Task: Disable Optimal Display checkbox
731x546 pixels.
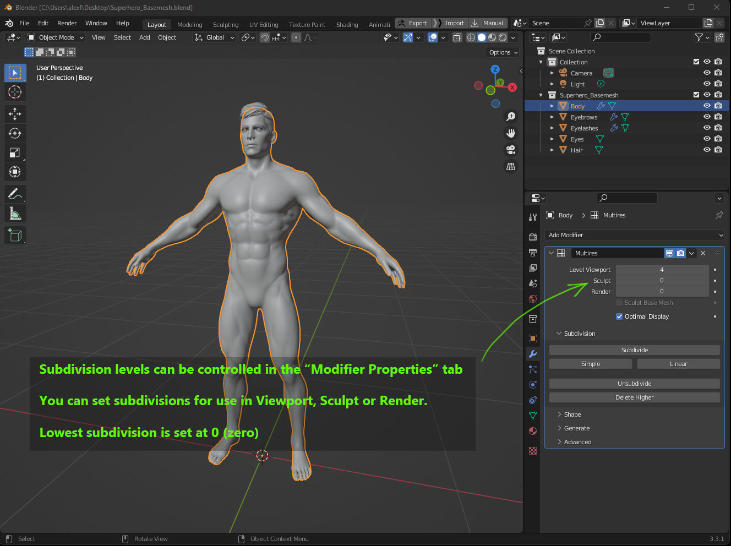Action: [619, 316]
